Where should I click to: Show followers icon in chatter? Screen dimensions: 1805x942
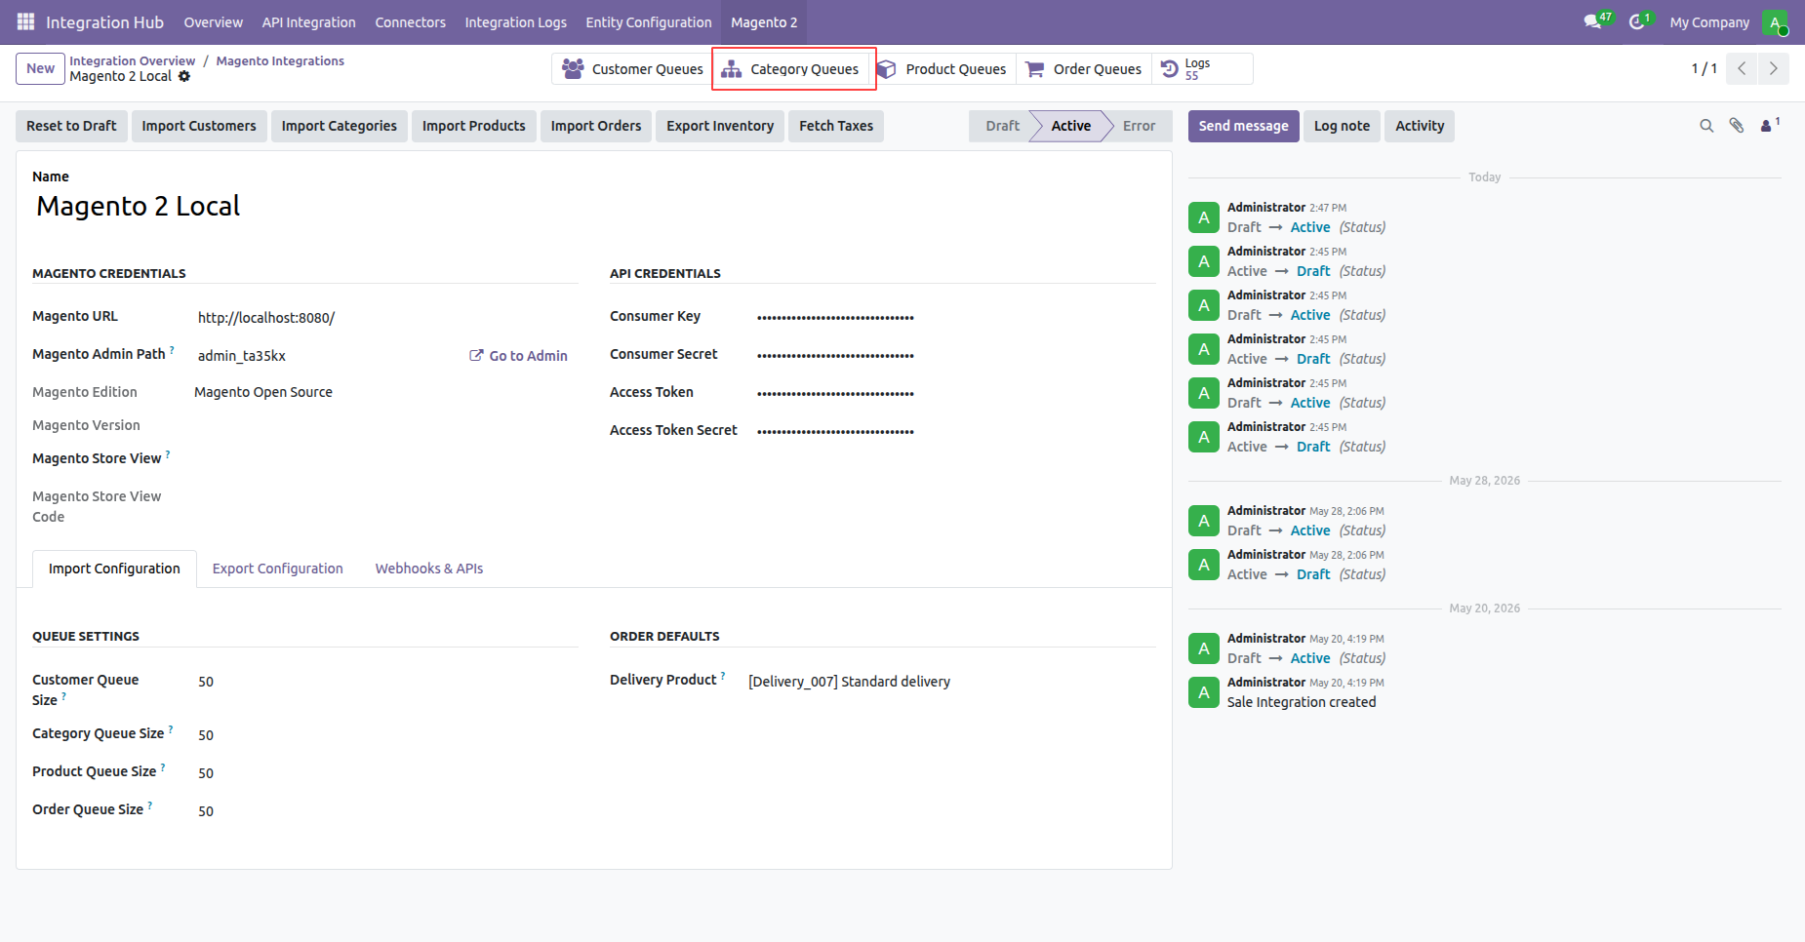pos(1770,125)
